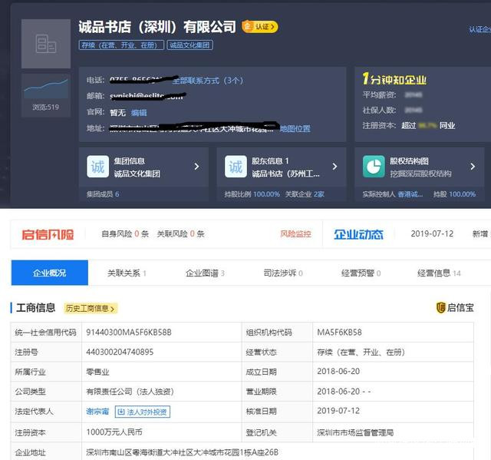Click the 企业动态 heading
Viewport: 491px width, 460px height.
point(358,234)
